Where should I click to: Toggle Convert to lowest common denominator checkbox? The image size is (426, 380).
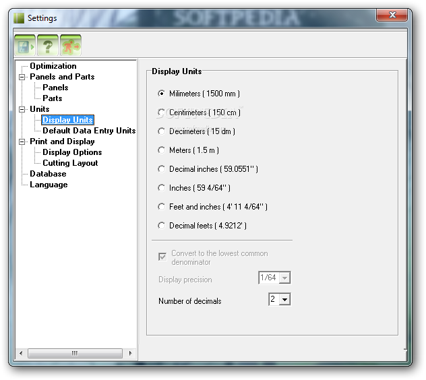point(162,257)
